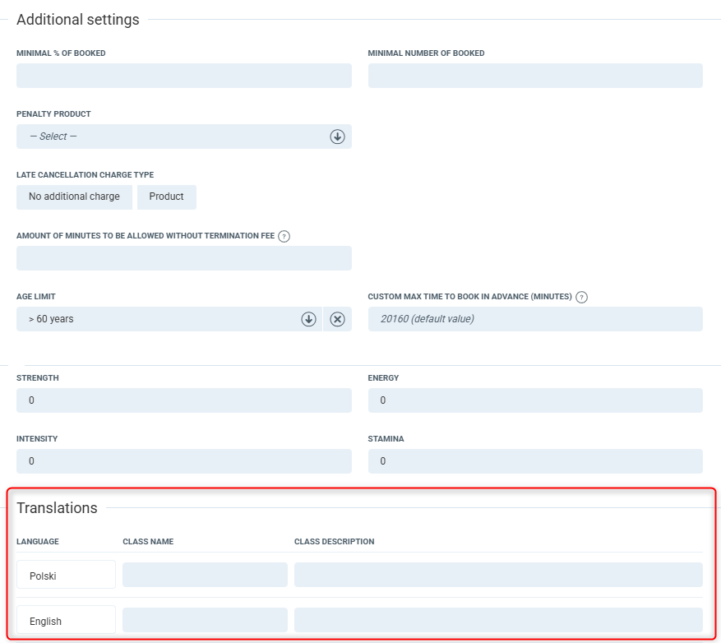
Task: Enter Polski class name field
Action: (x=205, y=575)
